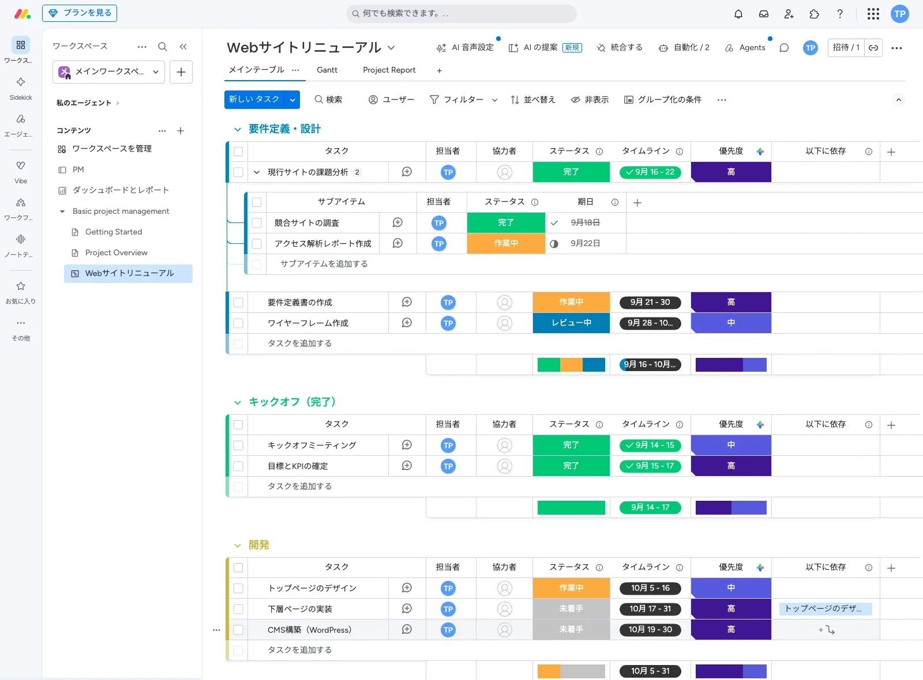
Task: Open Sidekick in the left rail
Action: (x=21, y=88)
